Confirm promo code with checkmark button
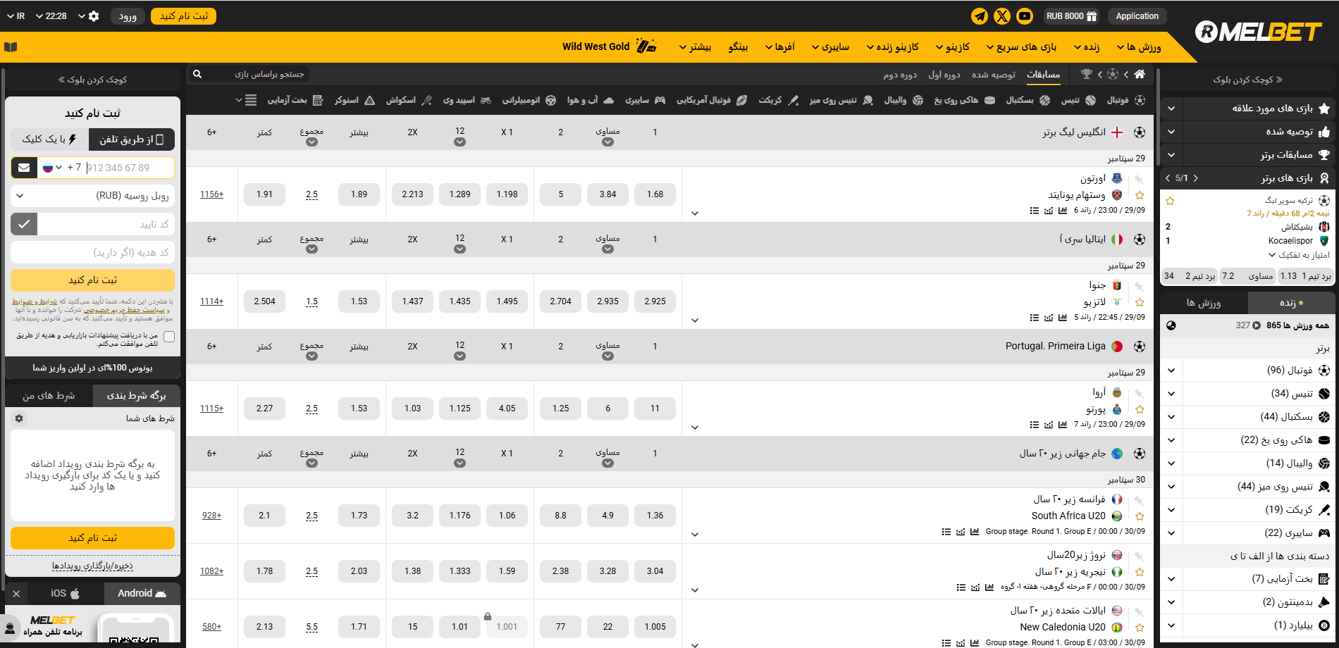Screen dimensions: 1339x648 [24, 224]
